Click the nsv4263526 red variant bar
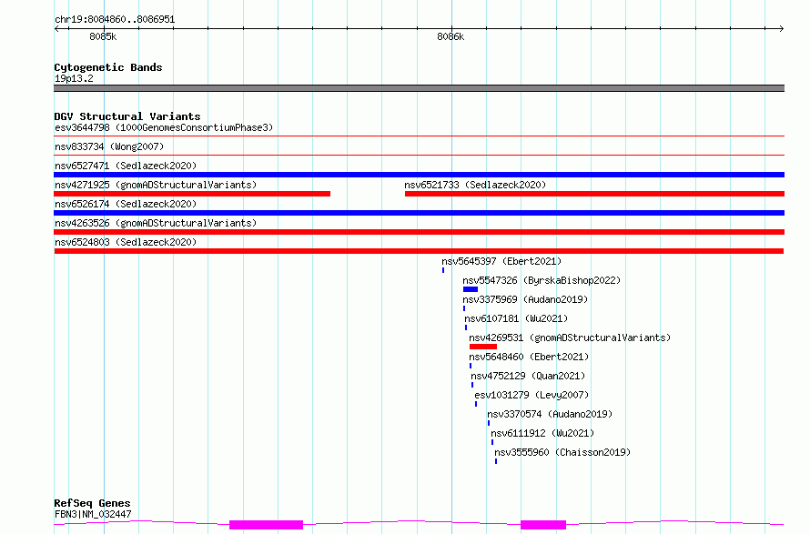Image resolution: width=810 pixels, height=534 pixels. click(419, 232)
